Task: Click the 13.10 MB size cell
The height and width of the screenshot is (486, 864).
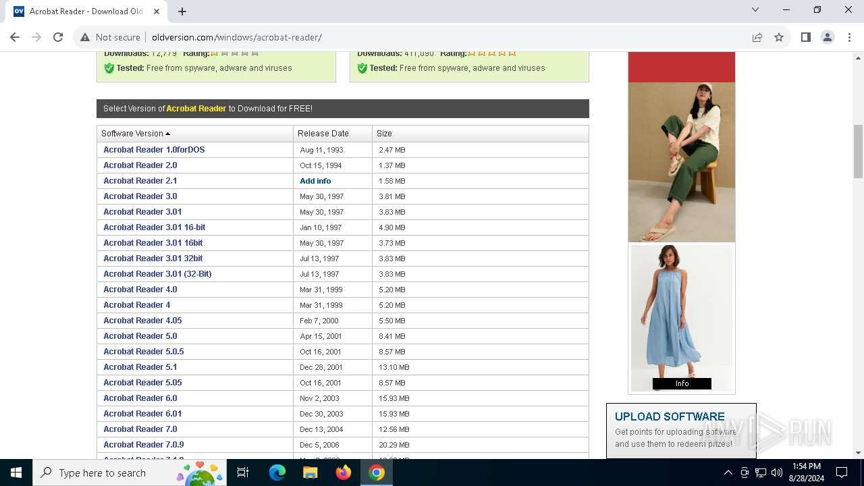Action: (394, 367)
